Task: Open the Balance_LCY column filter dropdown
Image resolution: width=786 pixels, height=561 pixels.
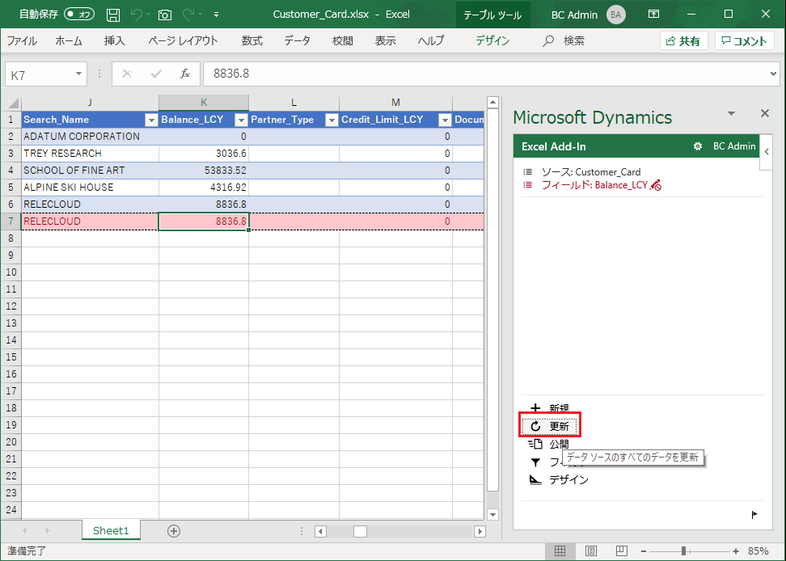Action: tap(241, 120)
